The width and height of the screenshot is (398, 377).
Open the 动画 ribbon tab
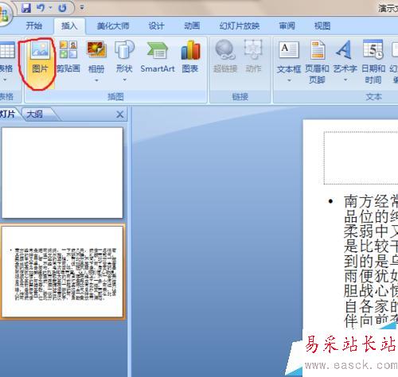pos(192,26)
